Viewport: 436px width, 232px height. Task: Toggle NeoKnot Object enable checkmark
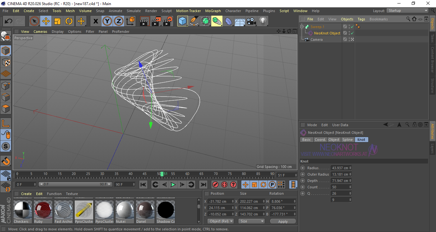point(352,33)
